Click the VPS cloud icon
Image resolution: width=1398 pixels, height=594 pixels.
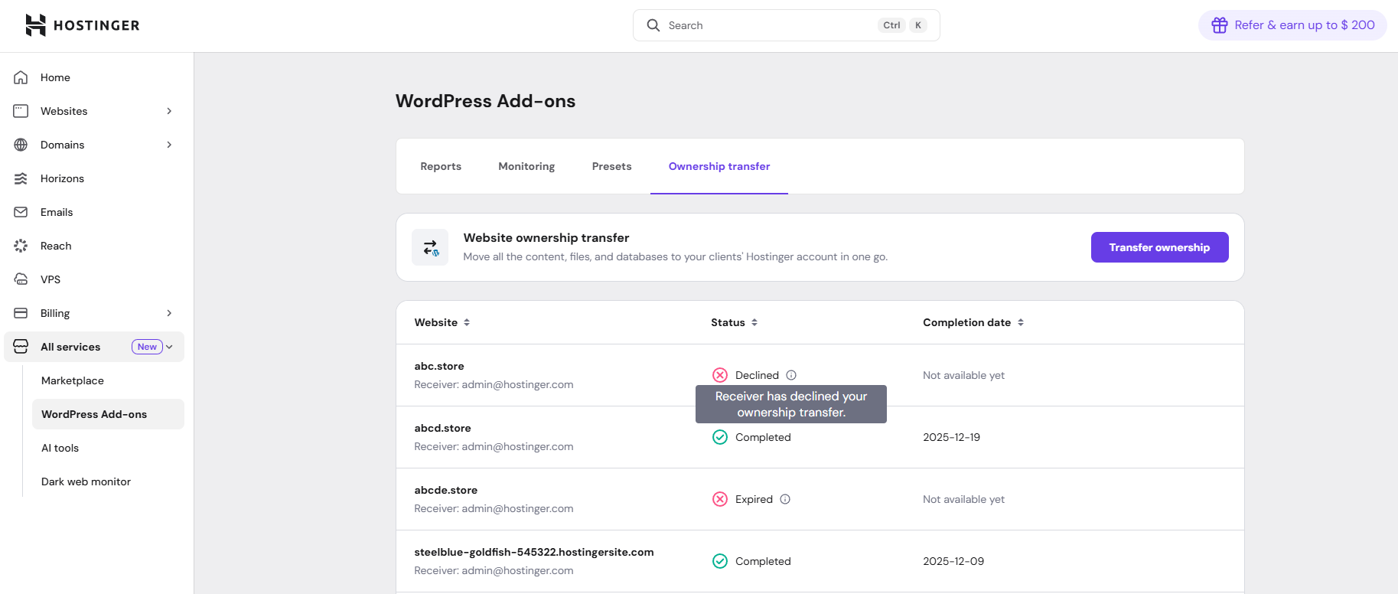tap(21, 279)
